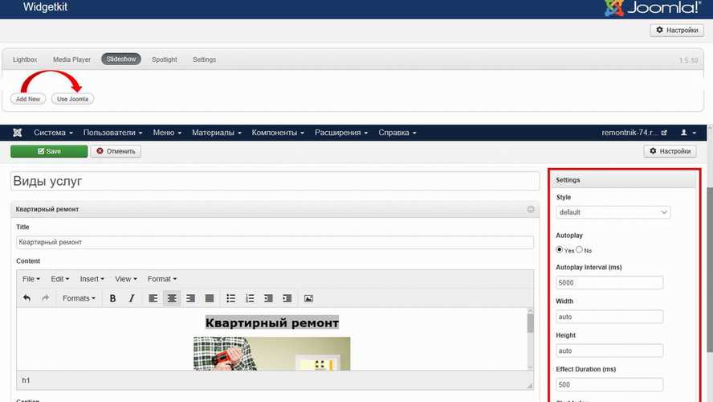Click the Autoplay Interval input field
The image size is (713, 402).
[609, 282]
